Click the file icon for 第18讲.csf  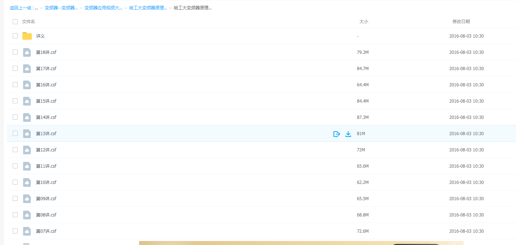(27, 52)
